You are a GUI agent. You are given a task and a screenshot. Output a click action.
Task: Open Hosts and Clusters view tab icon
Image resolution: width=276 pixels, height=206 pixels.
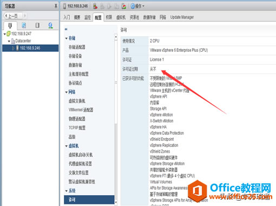[x=10, y=25]
